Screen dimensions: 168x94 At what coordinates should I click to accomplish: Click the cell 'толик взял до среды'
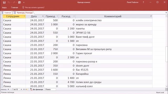[x=114, y=82]
